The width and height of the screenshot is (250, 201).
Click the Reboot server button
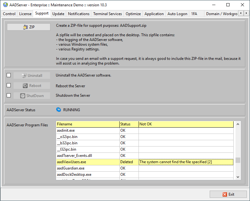tap(32, 86)
